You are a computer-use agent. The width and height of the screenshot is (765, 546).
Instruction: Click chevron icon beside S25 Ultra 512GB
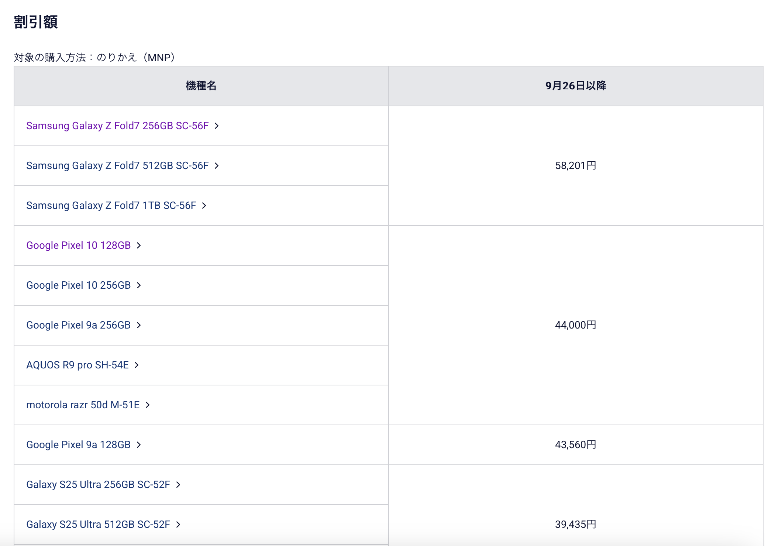point(178,525)
